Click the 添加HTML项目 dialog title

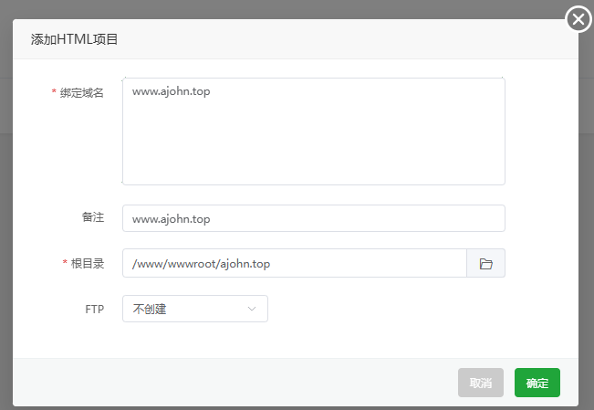pyautogui.click(x=74, y=39)
